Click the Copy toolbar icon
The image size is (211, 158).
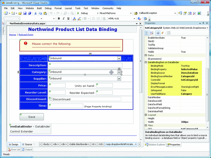(40, 13)
